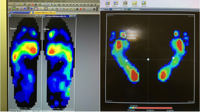Open the Immagini tab
Viewport: 200px width, 112px height.
point(134,9)
